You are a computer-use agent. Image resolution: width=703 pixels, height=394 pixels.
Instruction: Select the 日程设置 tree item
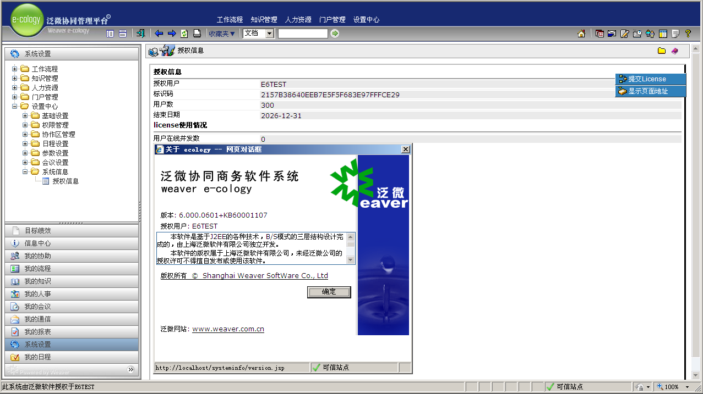tap(55, 144)
